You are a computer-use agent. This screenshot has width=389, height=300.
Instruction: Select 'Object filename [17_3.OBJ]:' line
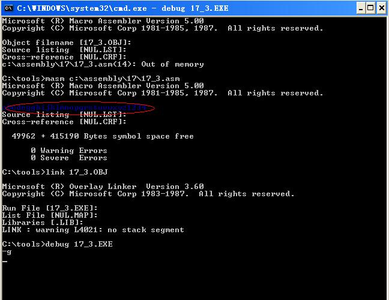coord(67,43)
